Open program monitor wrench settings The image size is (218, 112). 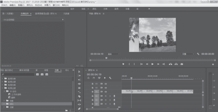pos(198,54)
